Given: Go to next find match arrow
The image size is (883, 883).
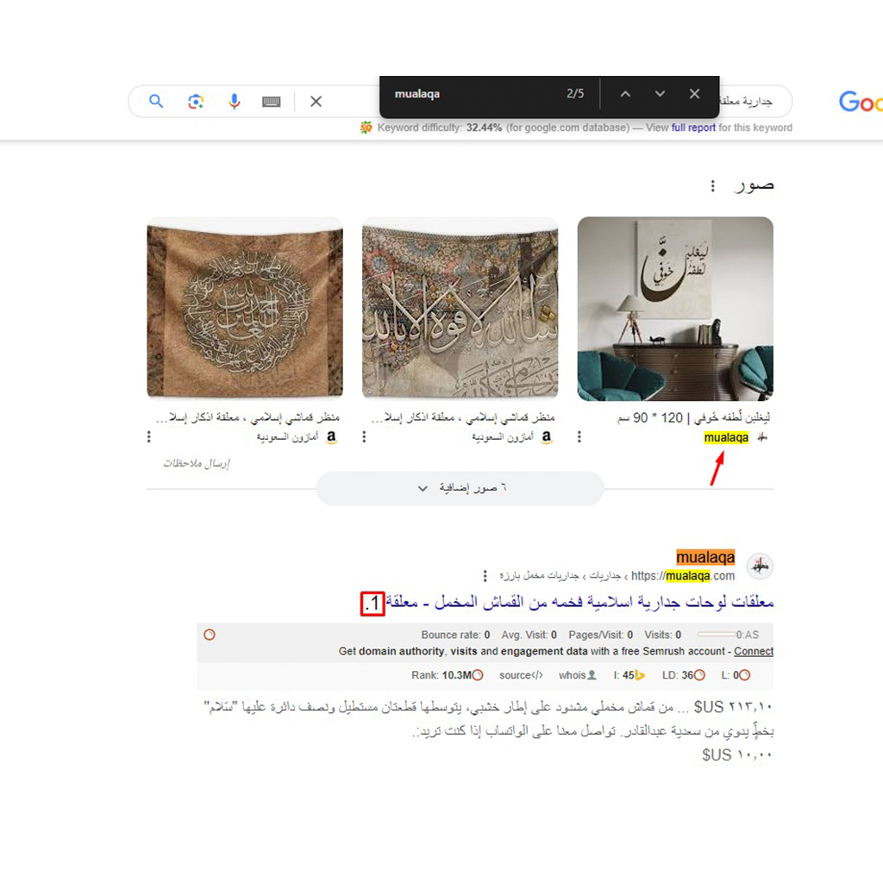Looking at the screenshot, I should coord(660,94).
